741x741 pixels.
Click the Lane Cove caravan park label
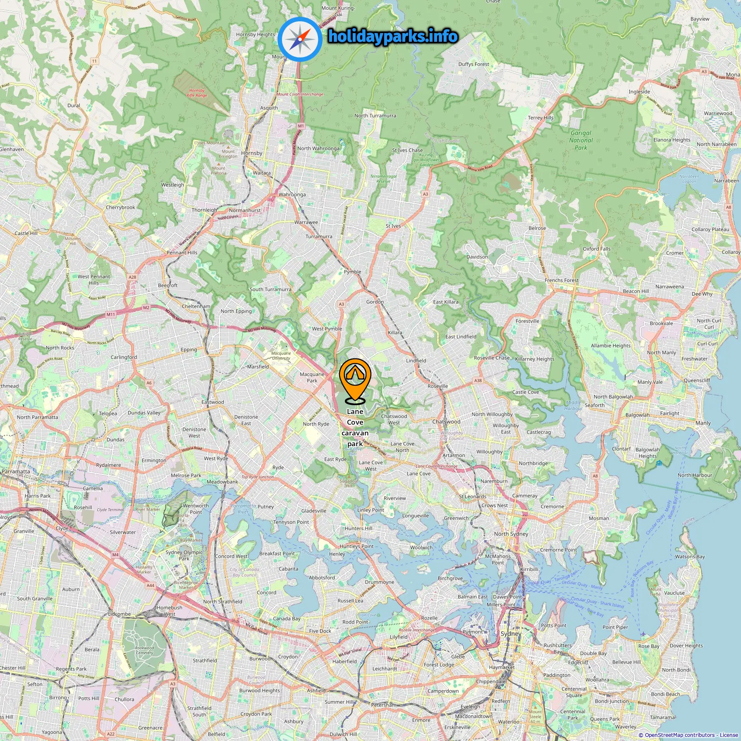[355, 428]
